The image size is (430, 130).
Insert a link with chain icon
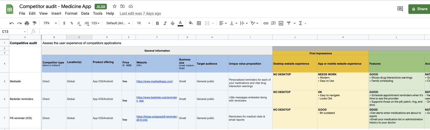[266, 23]
